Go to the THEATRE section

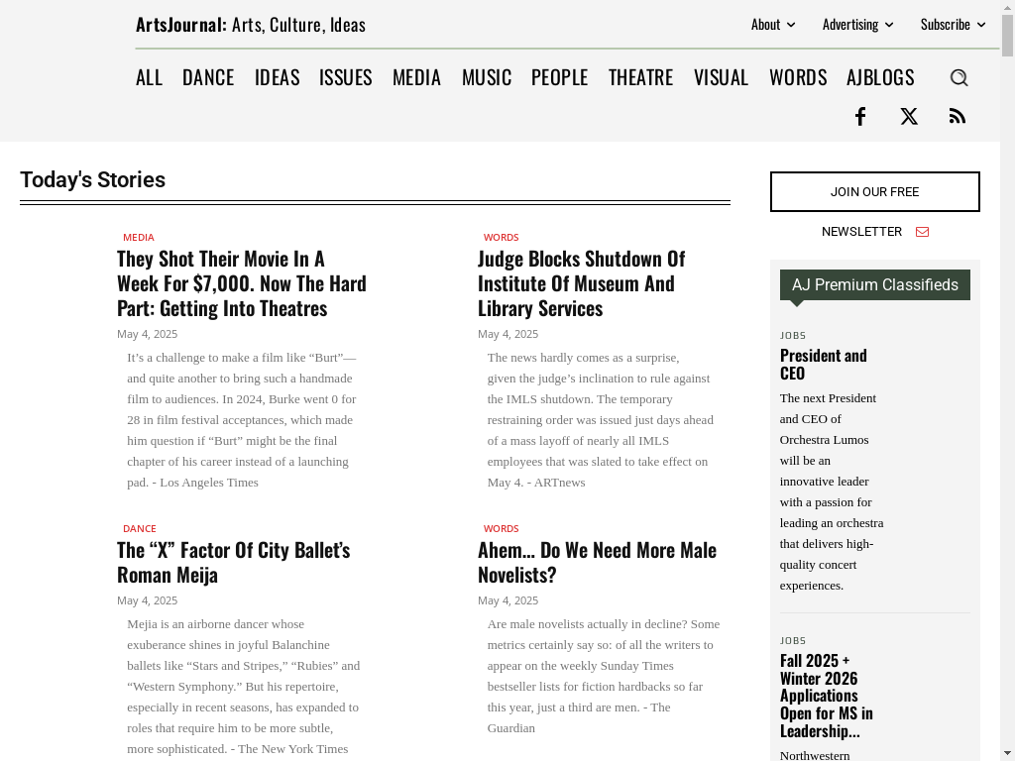pos(641,77)
